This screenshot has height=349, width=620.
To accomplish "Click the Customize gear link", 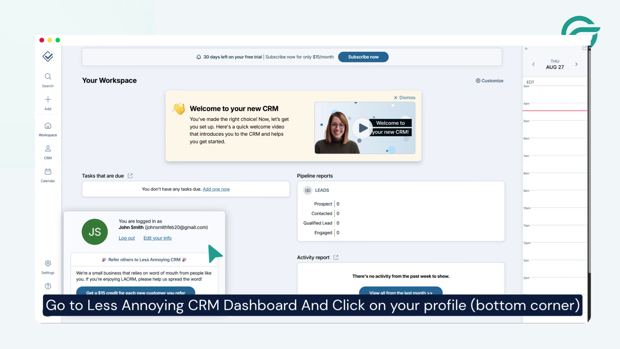I will (x=489, y=81).
